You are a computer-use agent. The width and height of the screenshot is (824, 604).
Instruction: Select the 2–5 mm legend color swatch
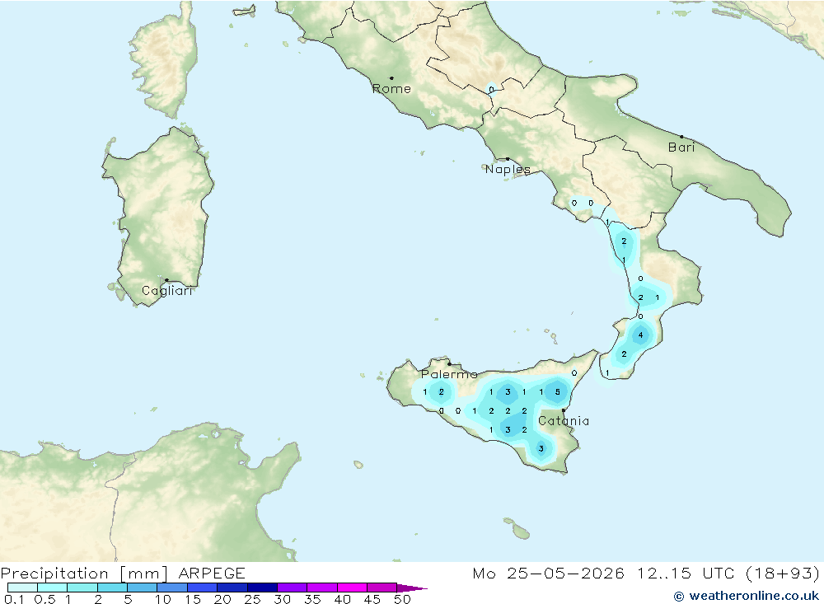[112, 588]
